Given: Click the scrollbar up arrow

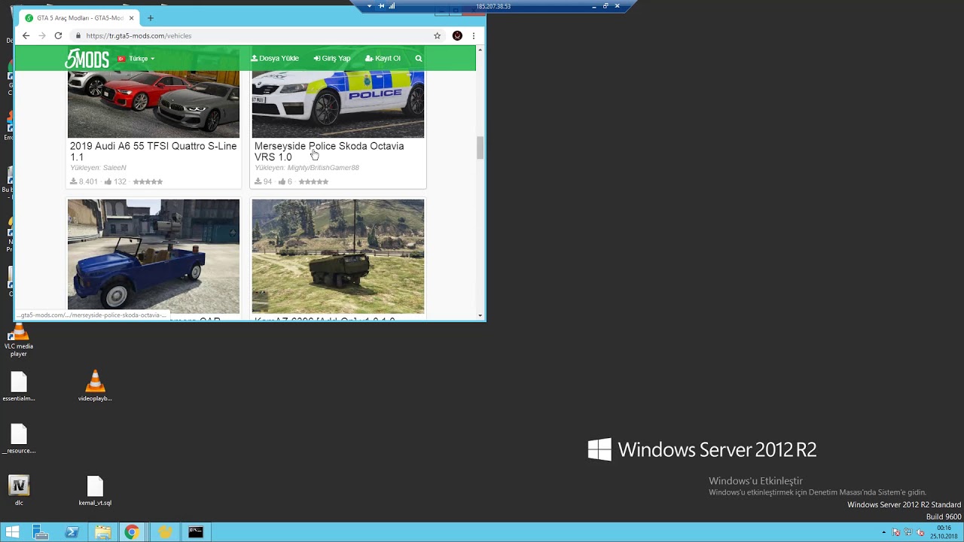Looking at the screenshot, I should (x=480, y=50).
